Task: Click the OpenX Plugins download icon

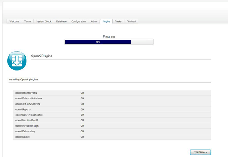Action: [17, 61]
